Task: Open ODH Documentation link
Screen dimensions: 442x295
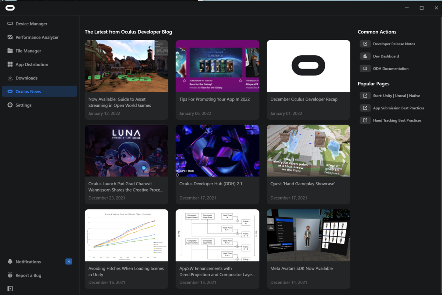Action: click(x=390, y=69)
